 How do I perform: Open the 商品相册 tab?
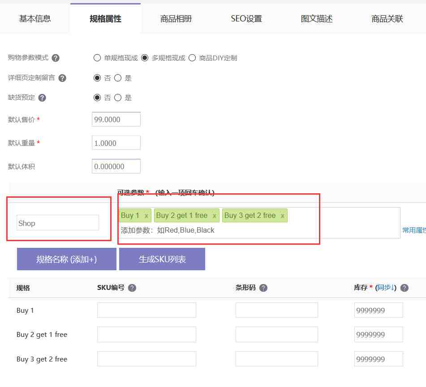click(x=176, y=19)
